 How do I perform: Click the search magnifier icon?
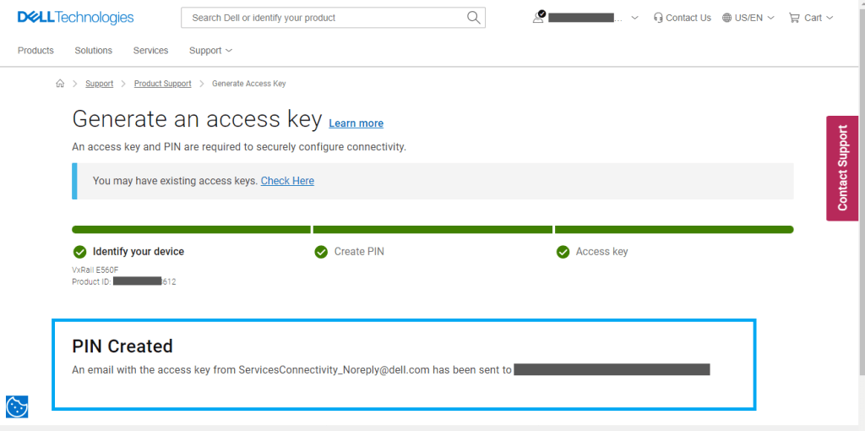474,17
